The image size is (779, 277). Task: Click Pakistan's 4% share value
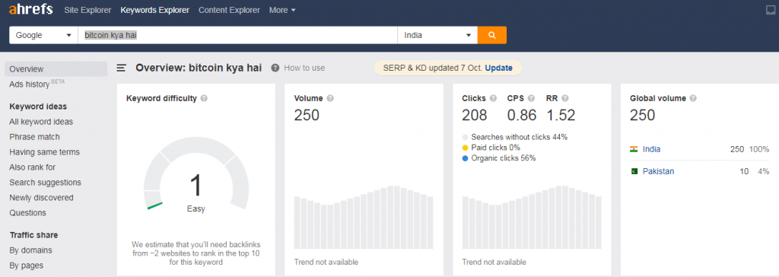tap(763, 171)
